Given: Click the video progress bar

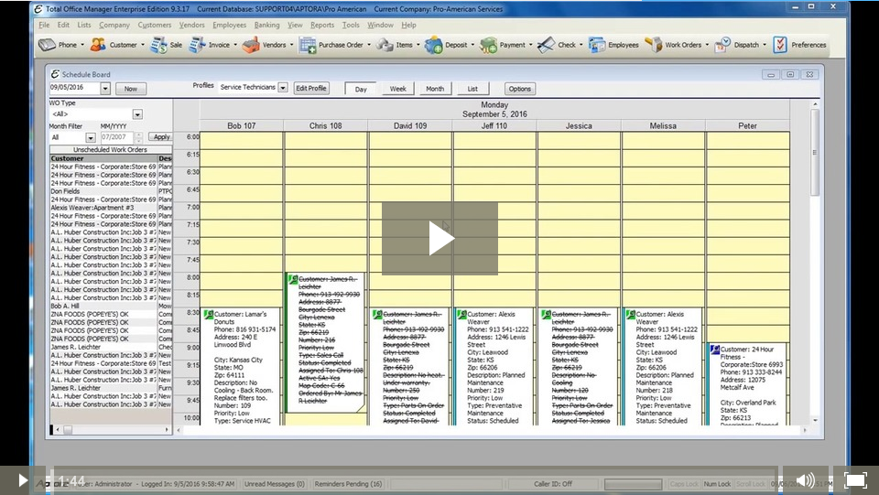Looking at the screenshot, I should tap(415, 480).
